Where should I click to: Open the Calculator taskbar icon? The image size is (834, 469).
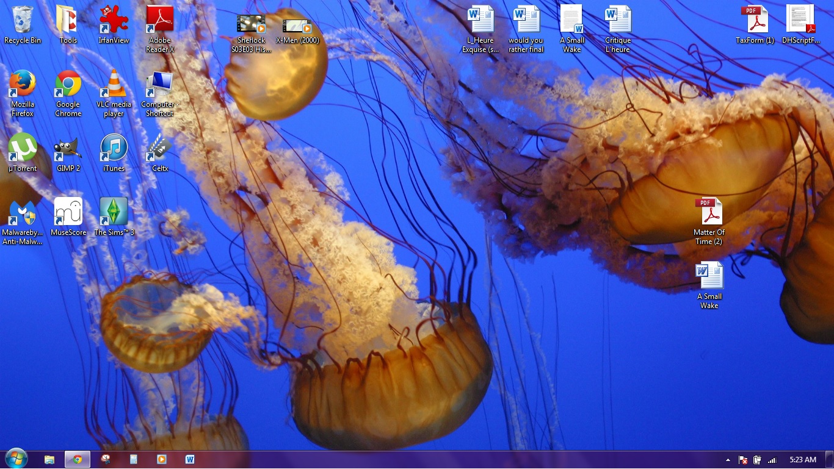(x=134, y=459)
